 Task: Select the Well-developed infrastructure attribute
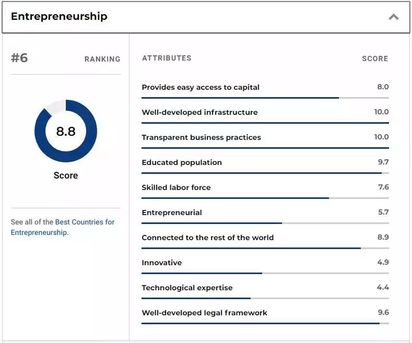pyautogui.click(x=199, y=112)
